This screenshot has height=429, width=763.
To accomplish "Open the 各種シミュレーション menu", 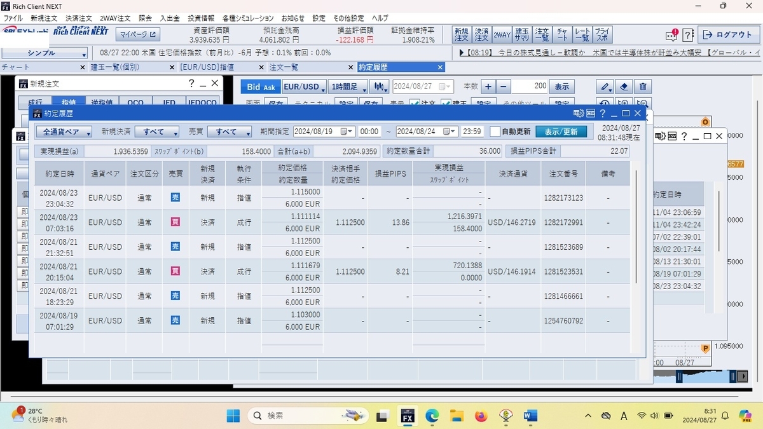I will click(248, 18).
